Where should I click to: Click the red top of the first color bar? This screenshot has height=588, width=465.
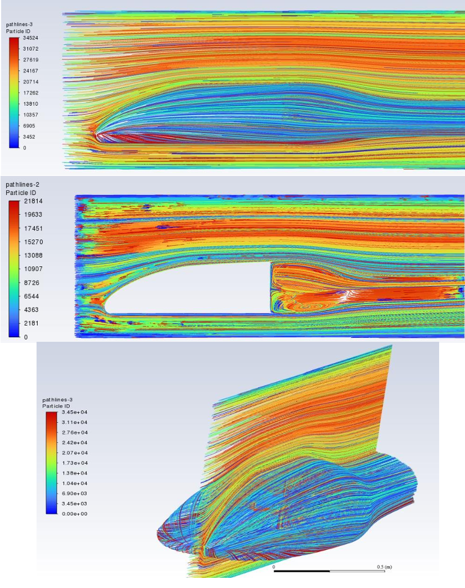coord(13,40)
